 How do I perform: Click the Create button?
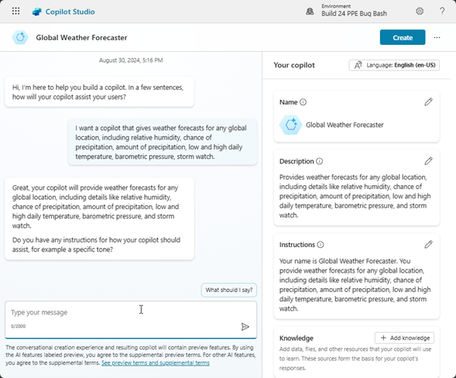point(403,37)
